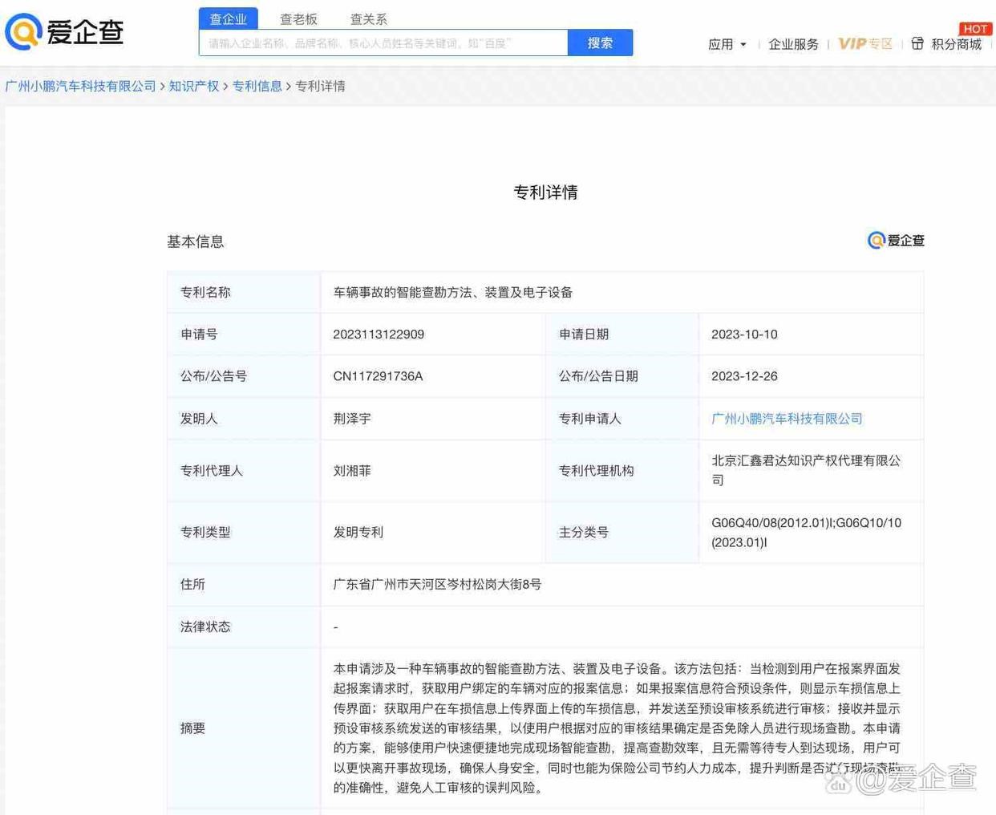
Task: Select inventor name 荆泽宇
Action: click(352, 419)
